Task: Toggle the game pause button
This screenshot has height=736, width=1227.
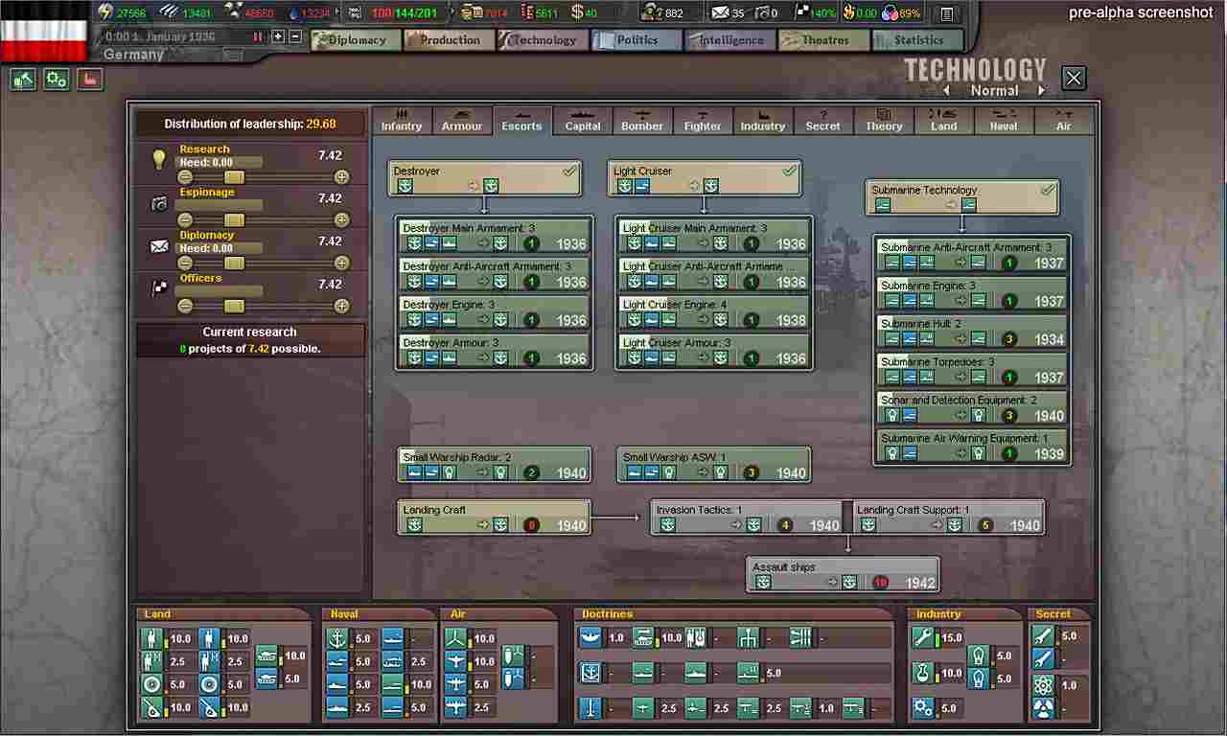Action: (x=258, y=36)
